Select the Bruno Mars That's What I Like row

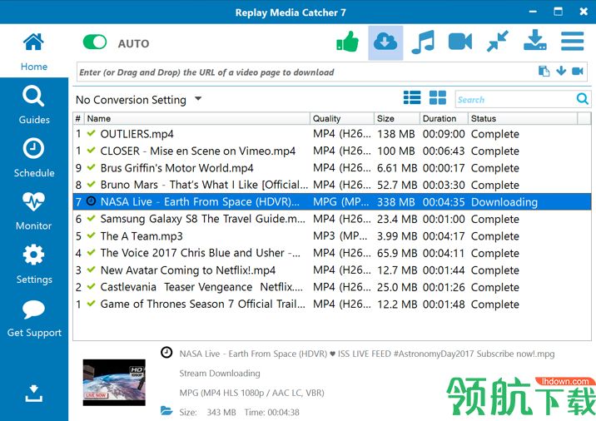pyautogui.click(x=332, y=185)
